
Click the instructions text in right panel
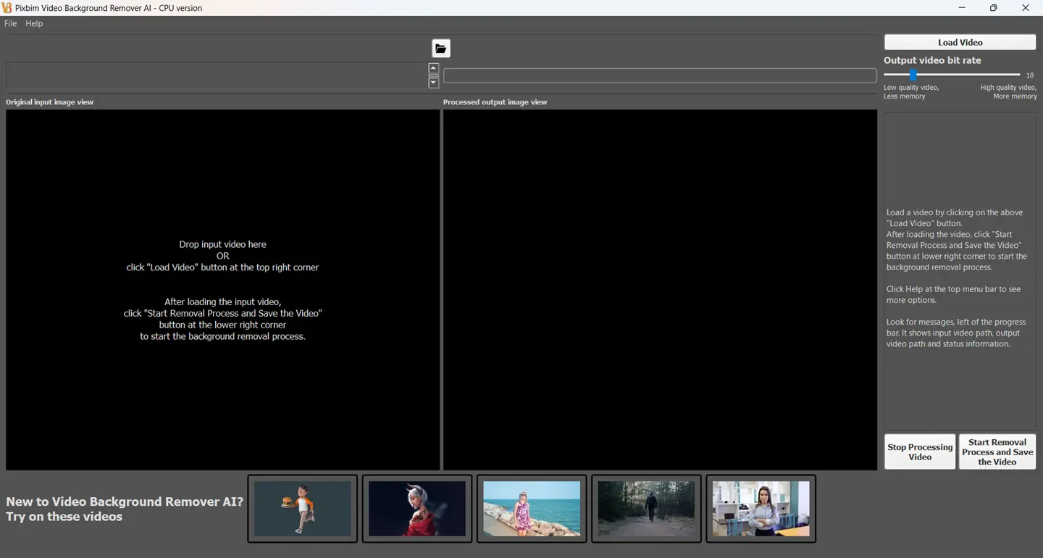[x=957, y=278]
